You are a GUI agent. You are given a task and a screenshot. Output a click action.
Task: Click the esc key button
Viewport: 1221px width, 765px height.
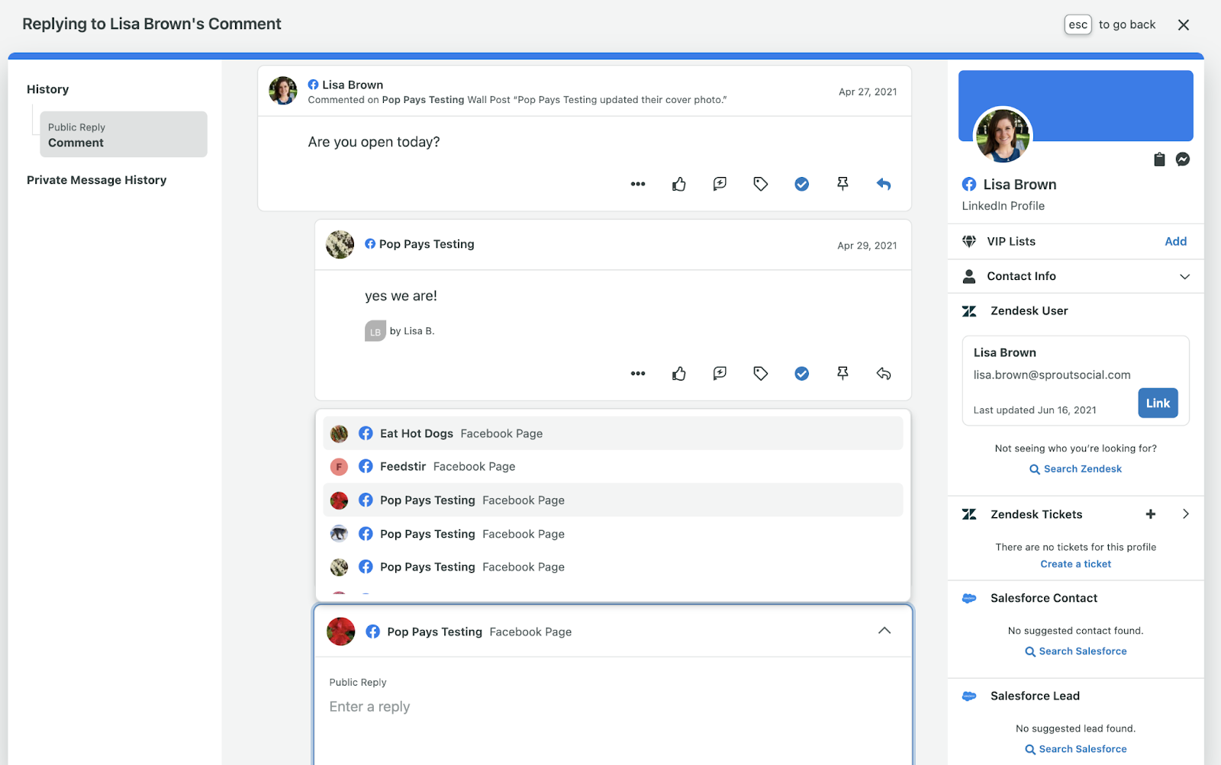(x=1078, y=24)
